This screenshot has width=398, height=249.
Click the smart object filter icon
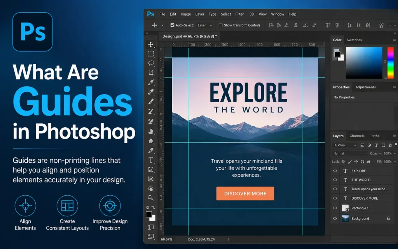tap(390, 146)
